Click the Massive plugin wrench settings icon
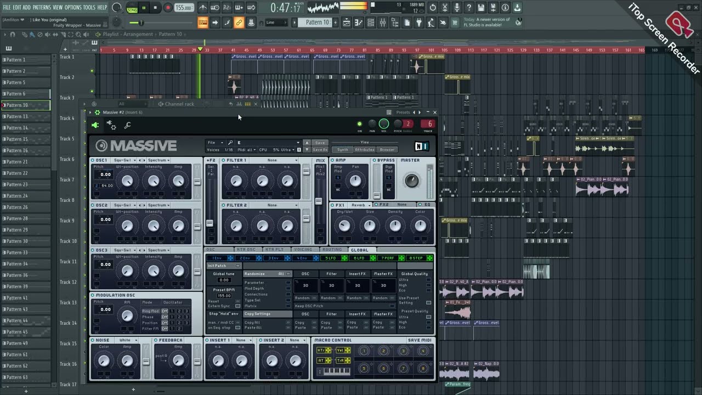Viewport: 702px width, 395px height. (127, 126)
